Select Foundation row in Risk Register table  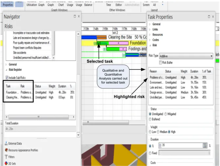[x=40, y=92]
